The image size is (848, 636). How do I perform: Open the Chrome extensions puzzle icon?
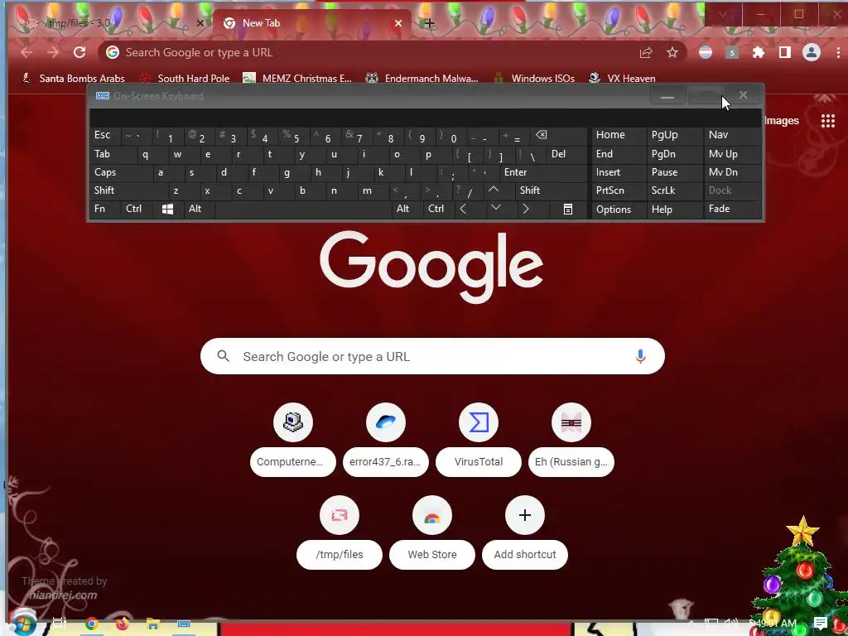pos(759,52)
